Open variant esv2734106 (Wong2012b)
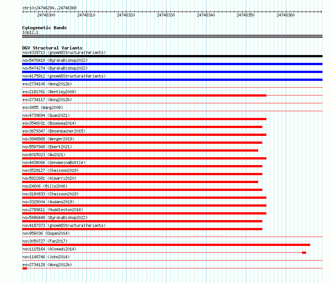Image resolution: width=333 pixels, height=283 pixels. tap(47, 84)
